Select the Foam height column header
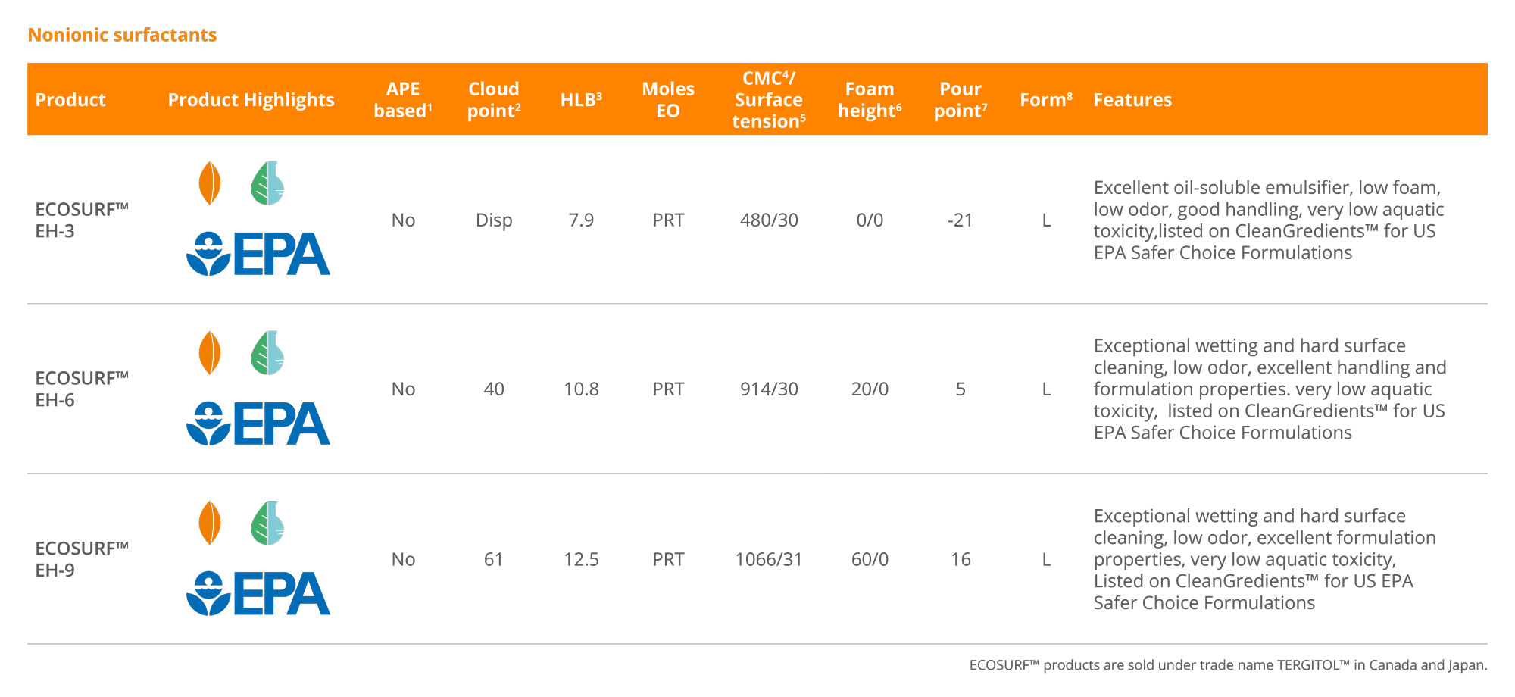The height and width of the screenshot is (697, 1515). tap(870, 100)
